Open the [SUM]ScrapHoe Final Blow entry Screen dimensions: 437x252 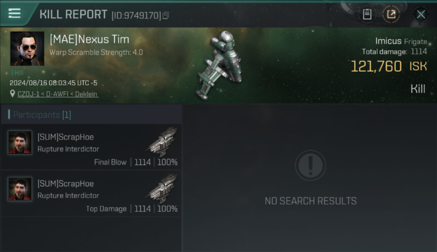tap(91, 147)
